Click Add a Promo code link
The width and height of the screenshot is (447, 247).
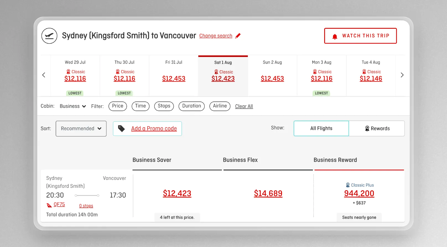pos(154,128)
